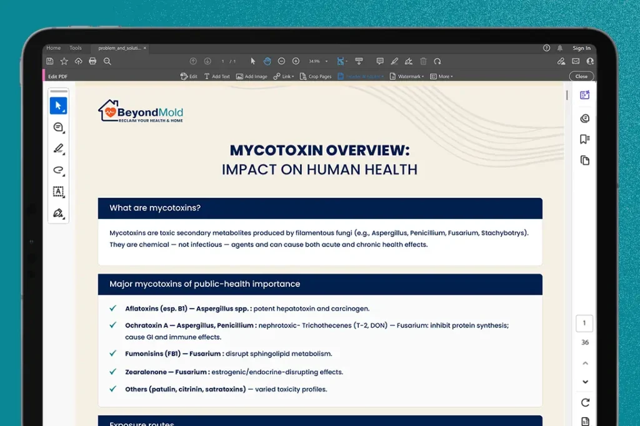The height and width of the screenshot is (426, 640).
Task: Send file by email icon
Action: pos(576,61)
